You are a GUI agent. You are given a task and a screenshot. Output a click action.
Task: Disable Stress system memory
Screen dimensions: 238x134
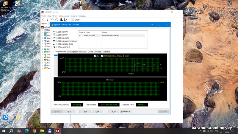point(58,41)
